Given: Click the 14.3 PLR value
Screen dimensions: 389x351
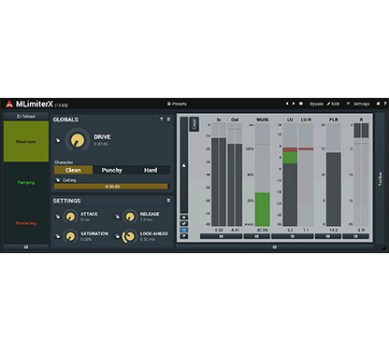Looking at the screenshot, I should click(x=334, y=230).
